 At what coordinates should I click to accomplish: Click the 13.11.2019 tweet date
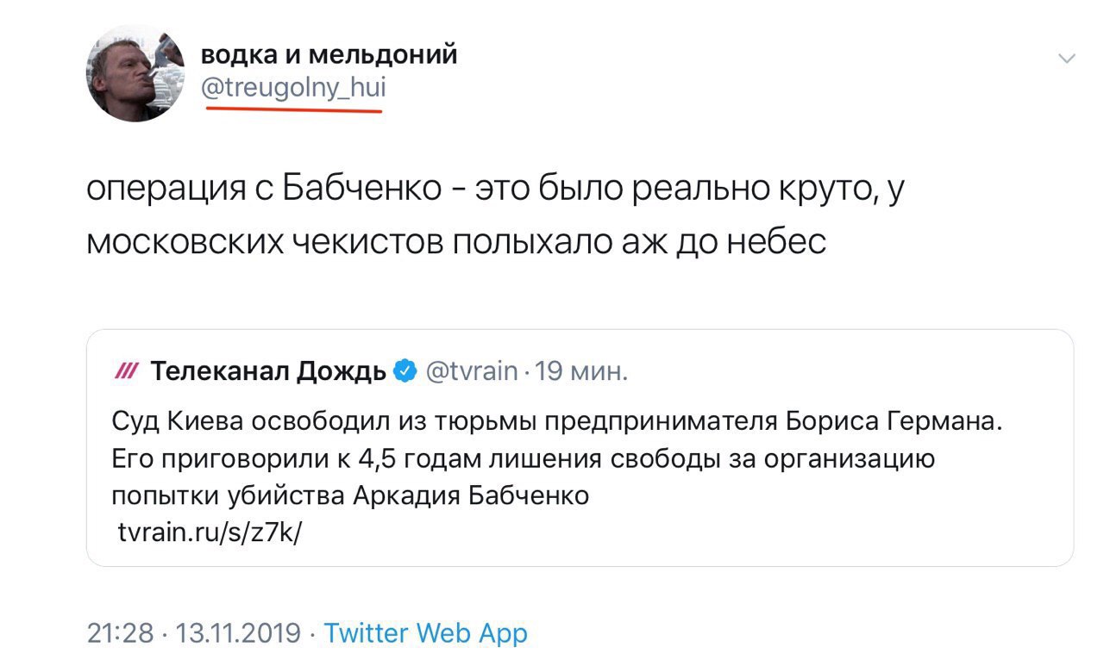pos(238,633)
